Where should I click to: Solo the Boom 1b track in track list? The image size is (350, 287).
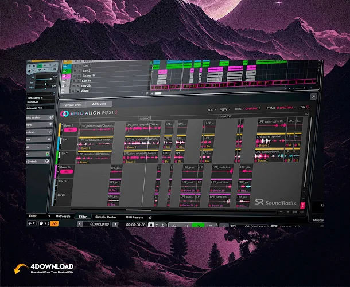click(x=79, y=76)
